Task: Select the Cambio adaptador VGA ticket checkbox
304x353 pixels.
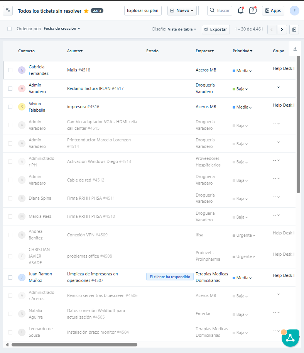Action: coord(10,125)
